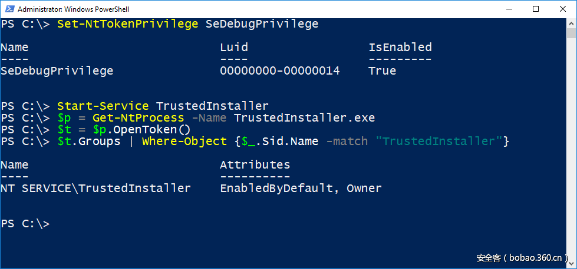Image resolution: width=577 pixels, height=269 pixels.
Task: Click the scrollbar up arrow
Action: [572, 23]
